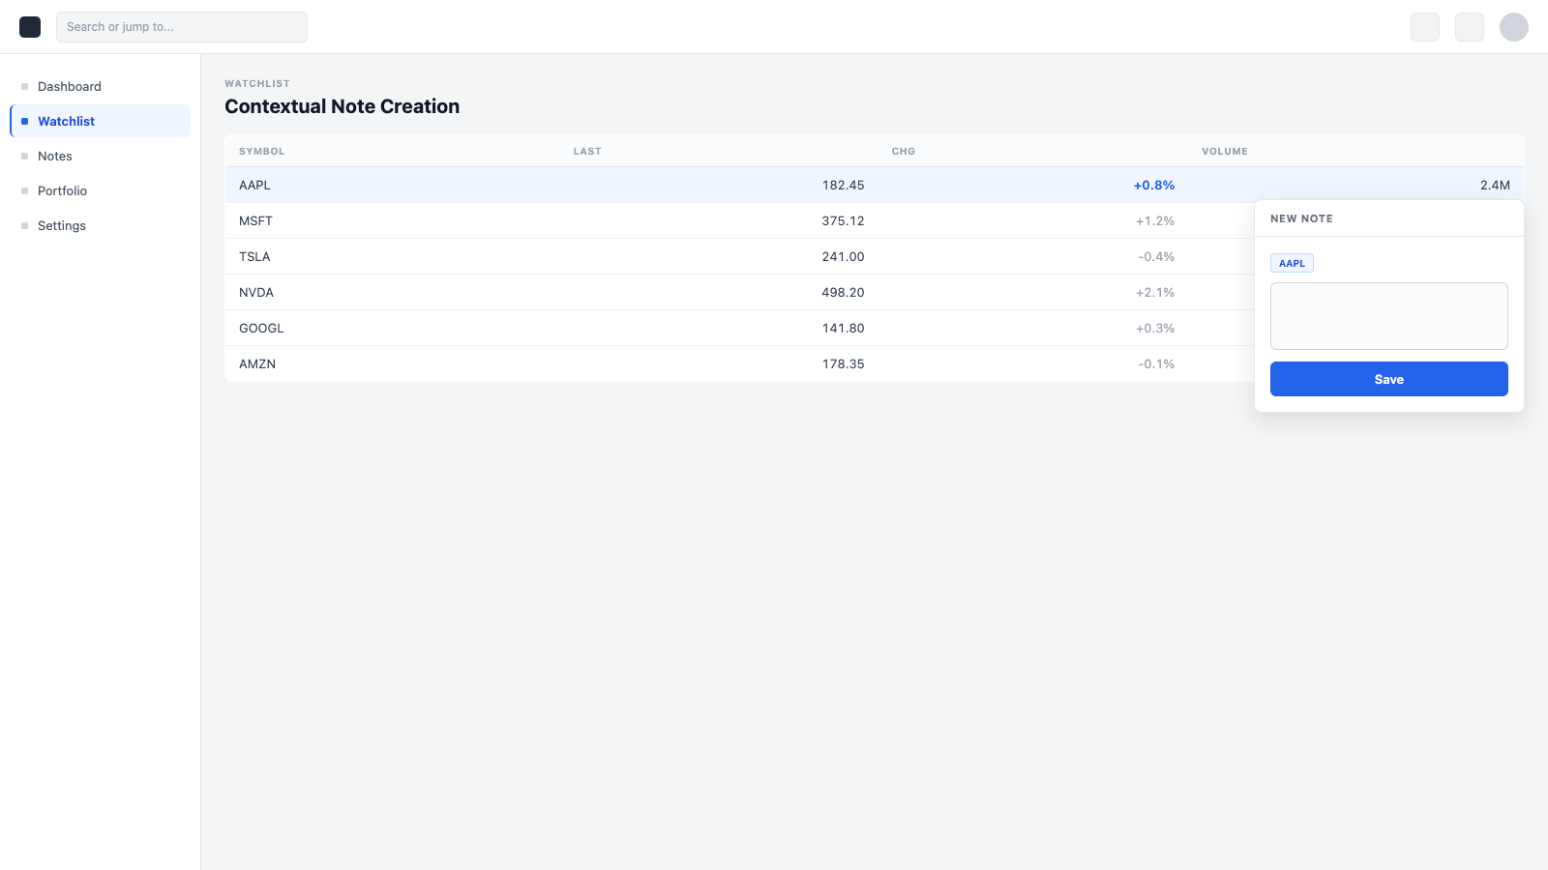Open the user avatar circle

pos(1513,27)
